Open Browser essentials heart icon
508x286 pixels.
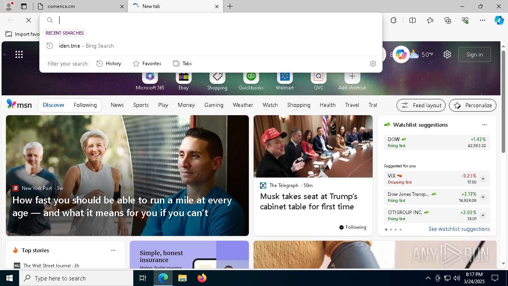[465, 20]
